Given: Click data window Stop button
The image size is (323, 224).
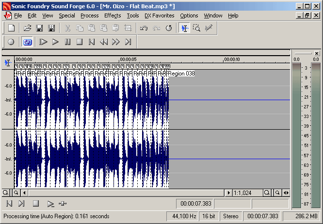Looking at the screenshot, I should [x=36, y=204].
